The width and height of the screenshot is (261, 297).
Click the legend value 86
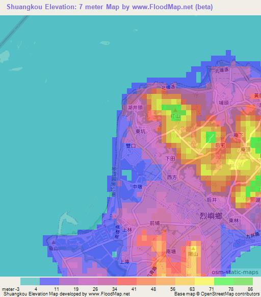click(x=250, y=289)
